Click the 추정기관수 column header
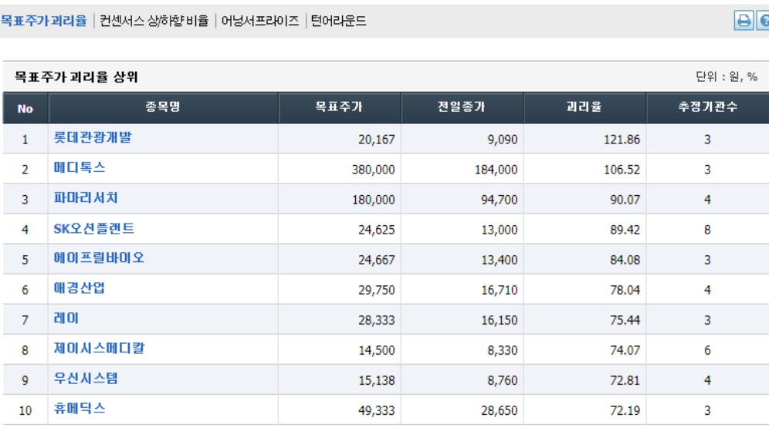The width and height of the screenshot is (769, 431). click(x=708, y=107)
